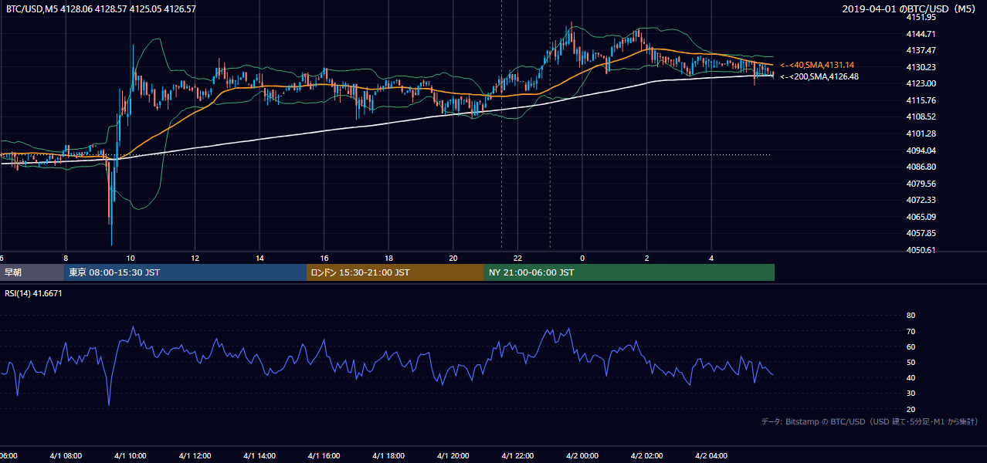Click price axis value 4086.80

tap(921, 167)
